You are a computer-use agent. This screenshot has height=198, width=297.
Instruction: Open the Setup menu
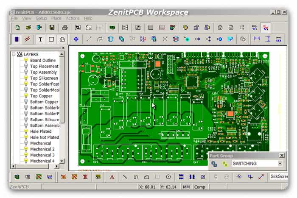pos(41,18)
